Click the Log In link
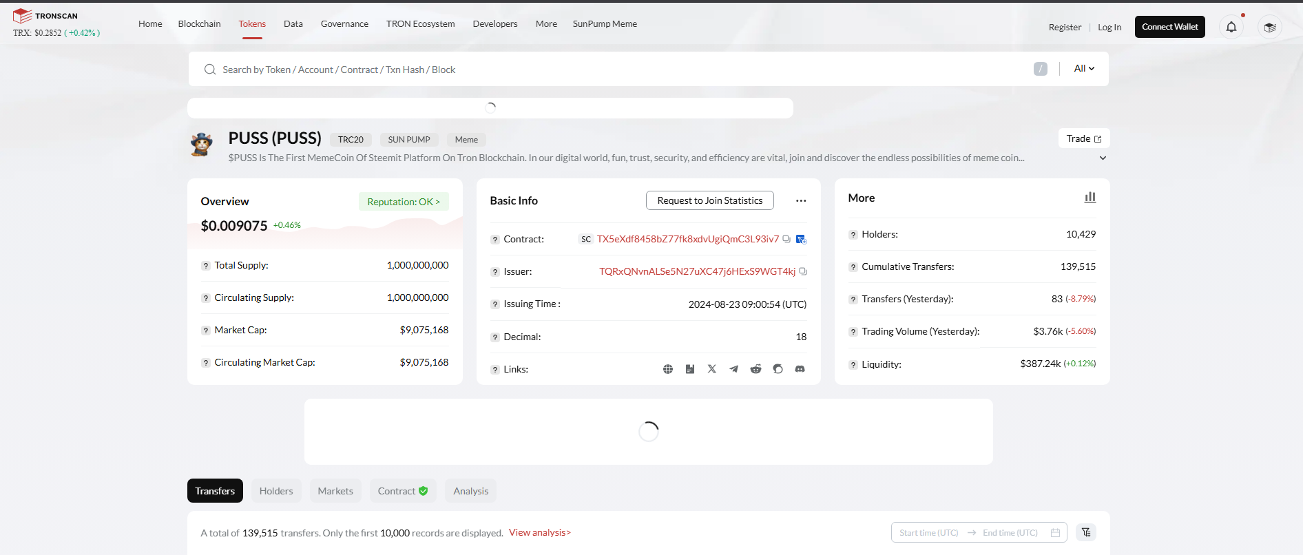This screenshot has width=1303, height=555. [x=1109, y=28]
